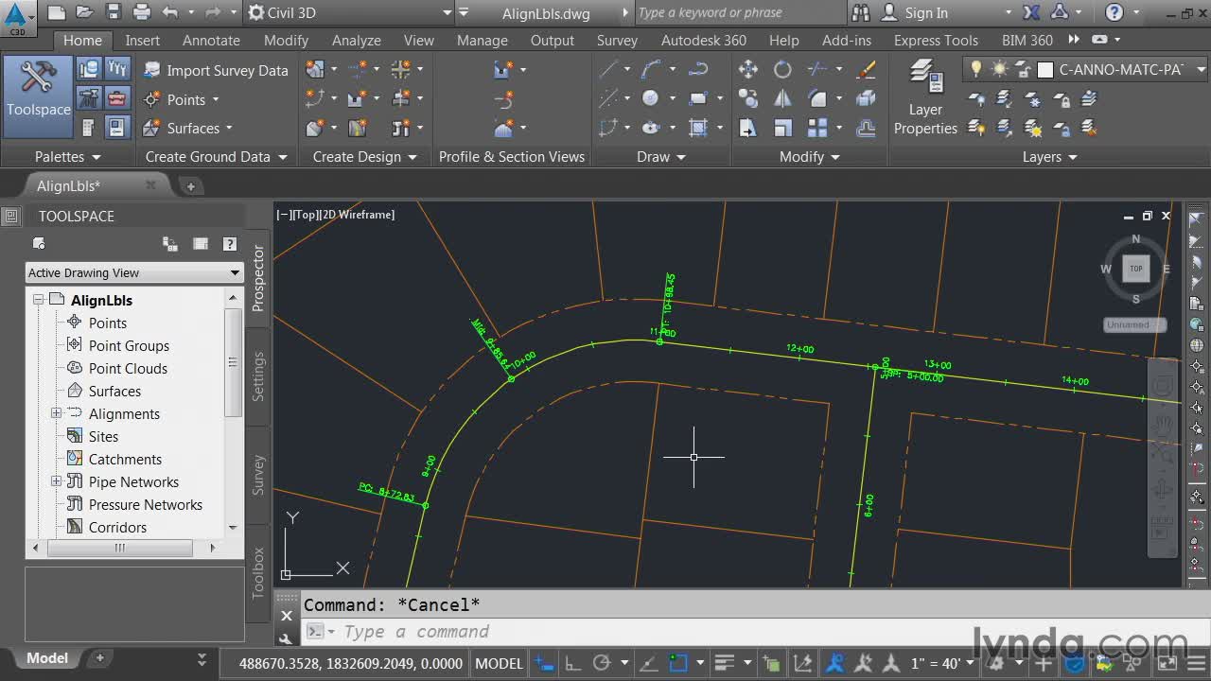The image size is (1211, 681).
Task: Select the Stretch tool
Action: click(x=747, y=128)
